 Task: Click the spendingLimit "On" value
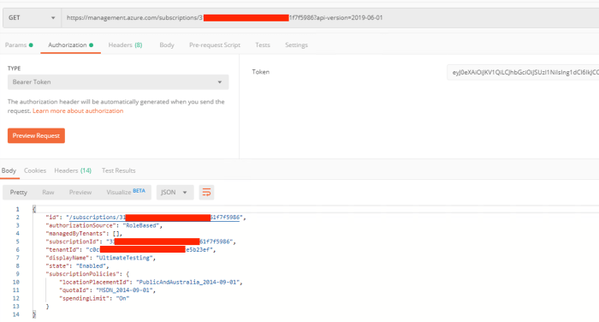click(122, 298)
